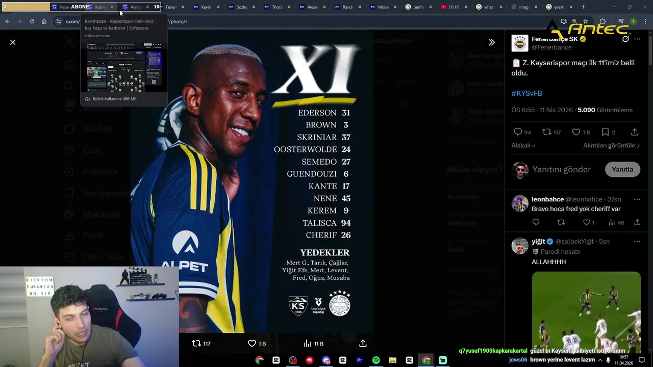
Task: Open Spotify from the taskbar
Action: 376,360
